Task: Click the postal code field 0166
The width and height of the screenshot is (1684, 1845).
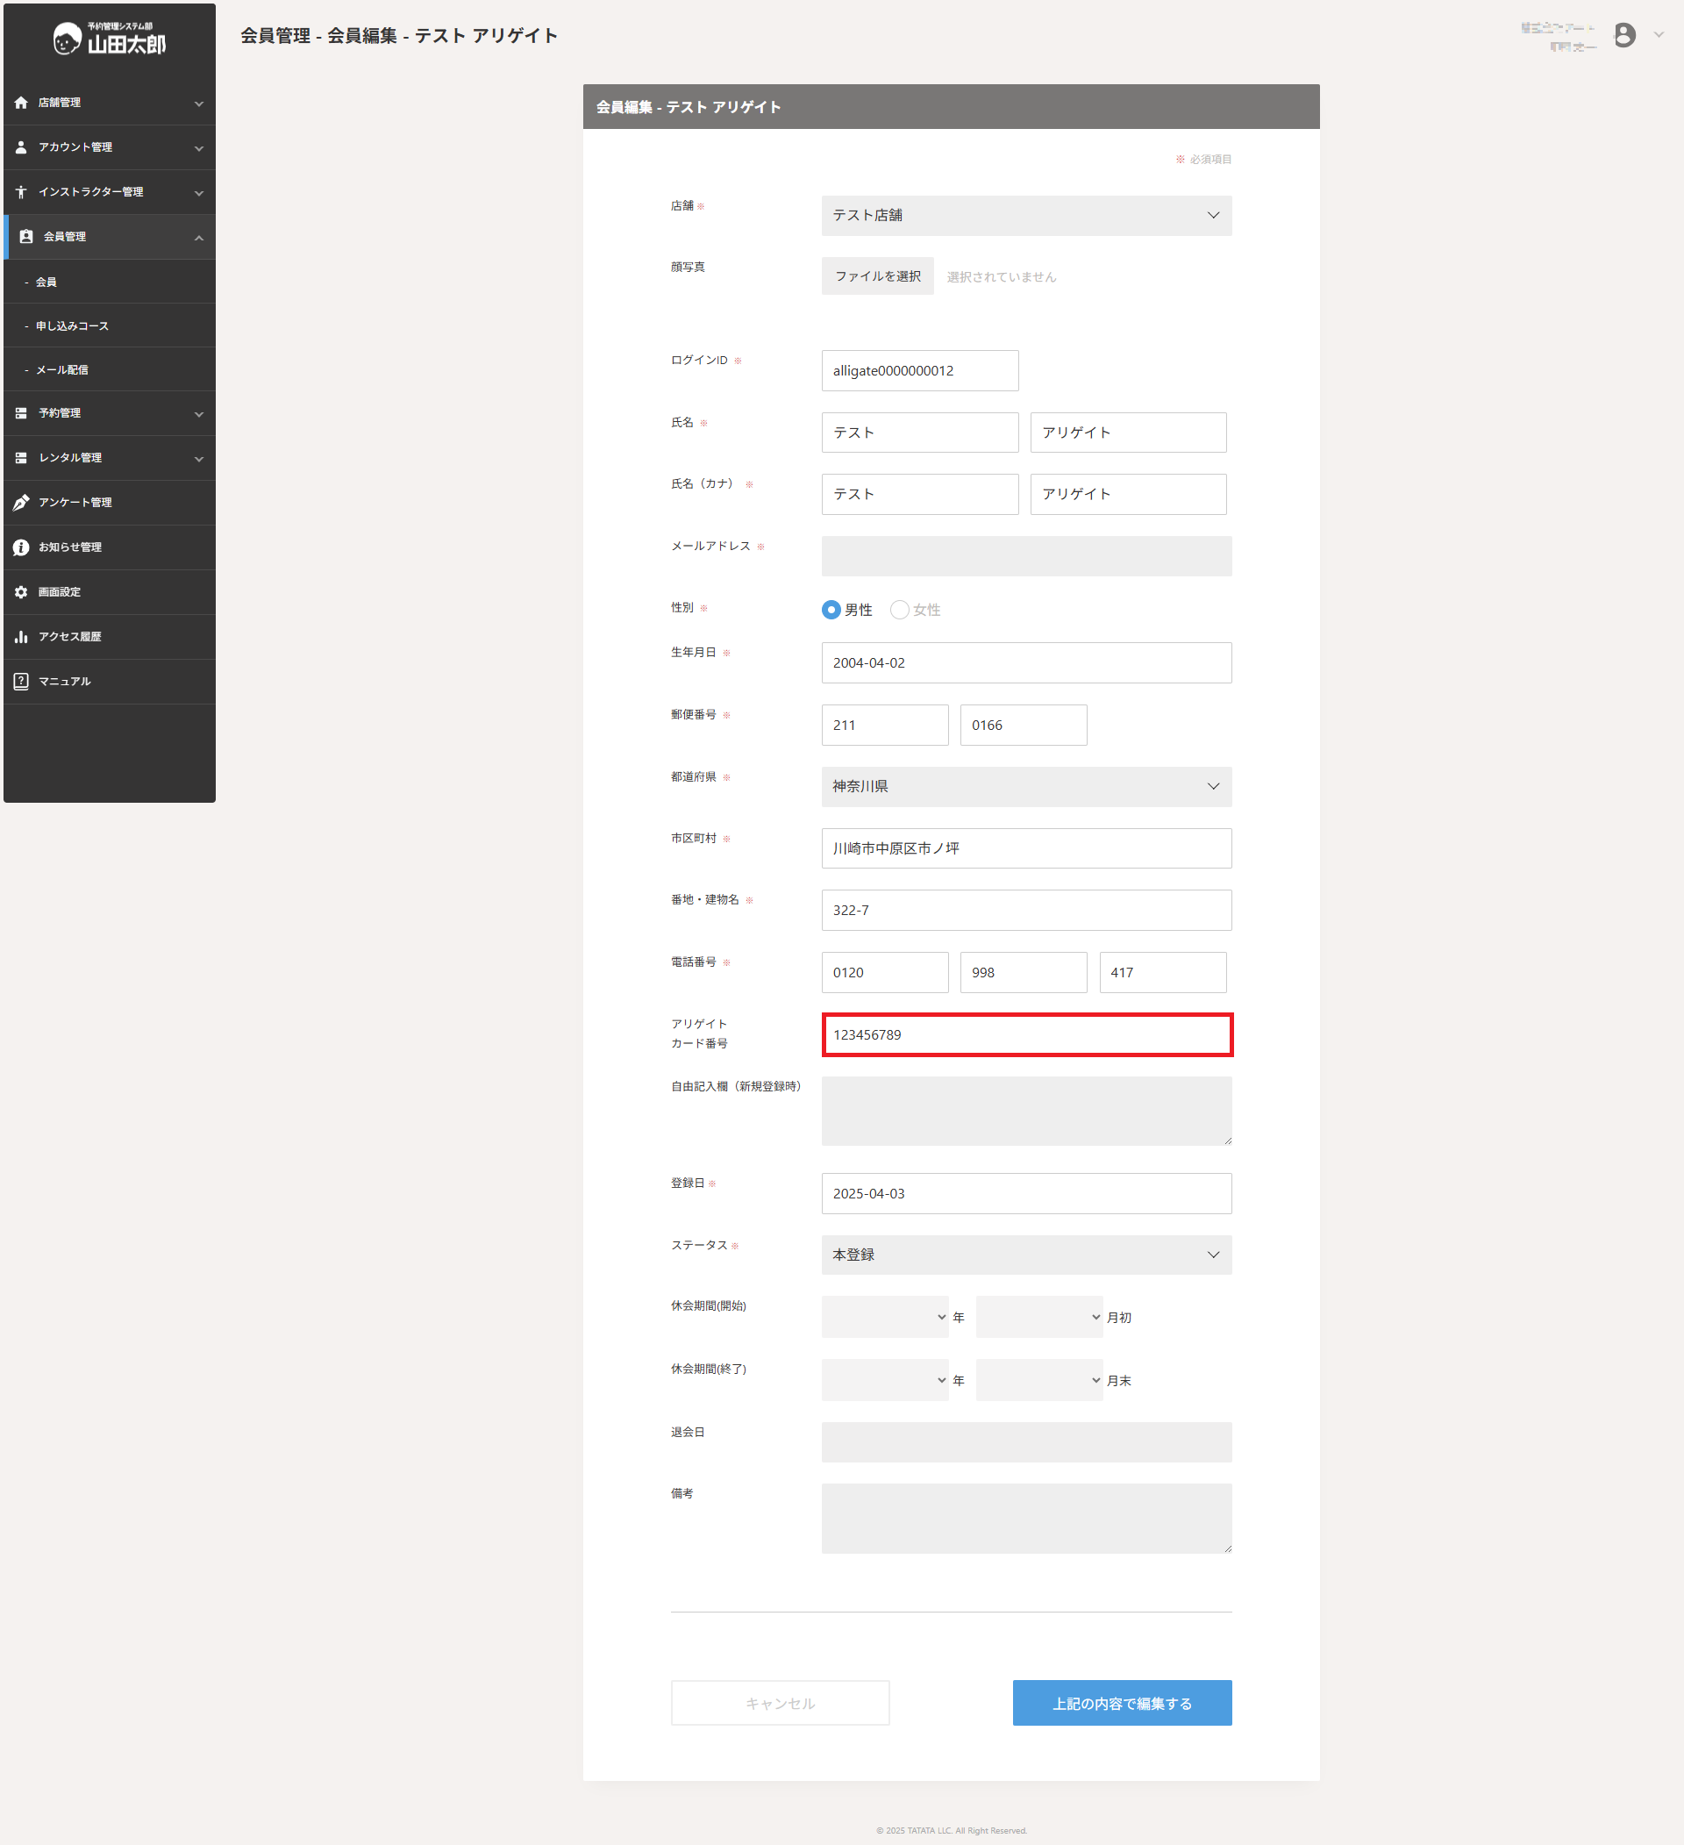Action: [1024, 725]
